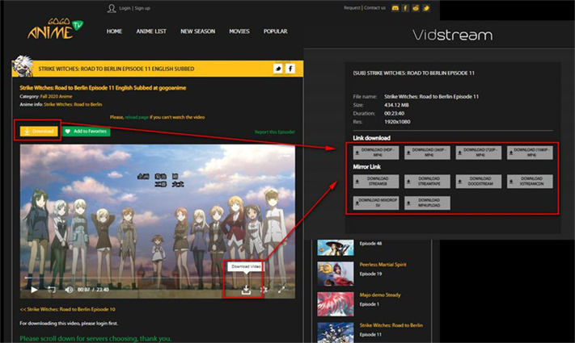
Task: Click the DOWNLOAD (1080P - MP4) button
Action: click(530, 153)
